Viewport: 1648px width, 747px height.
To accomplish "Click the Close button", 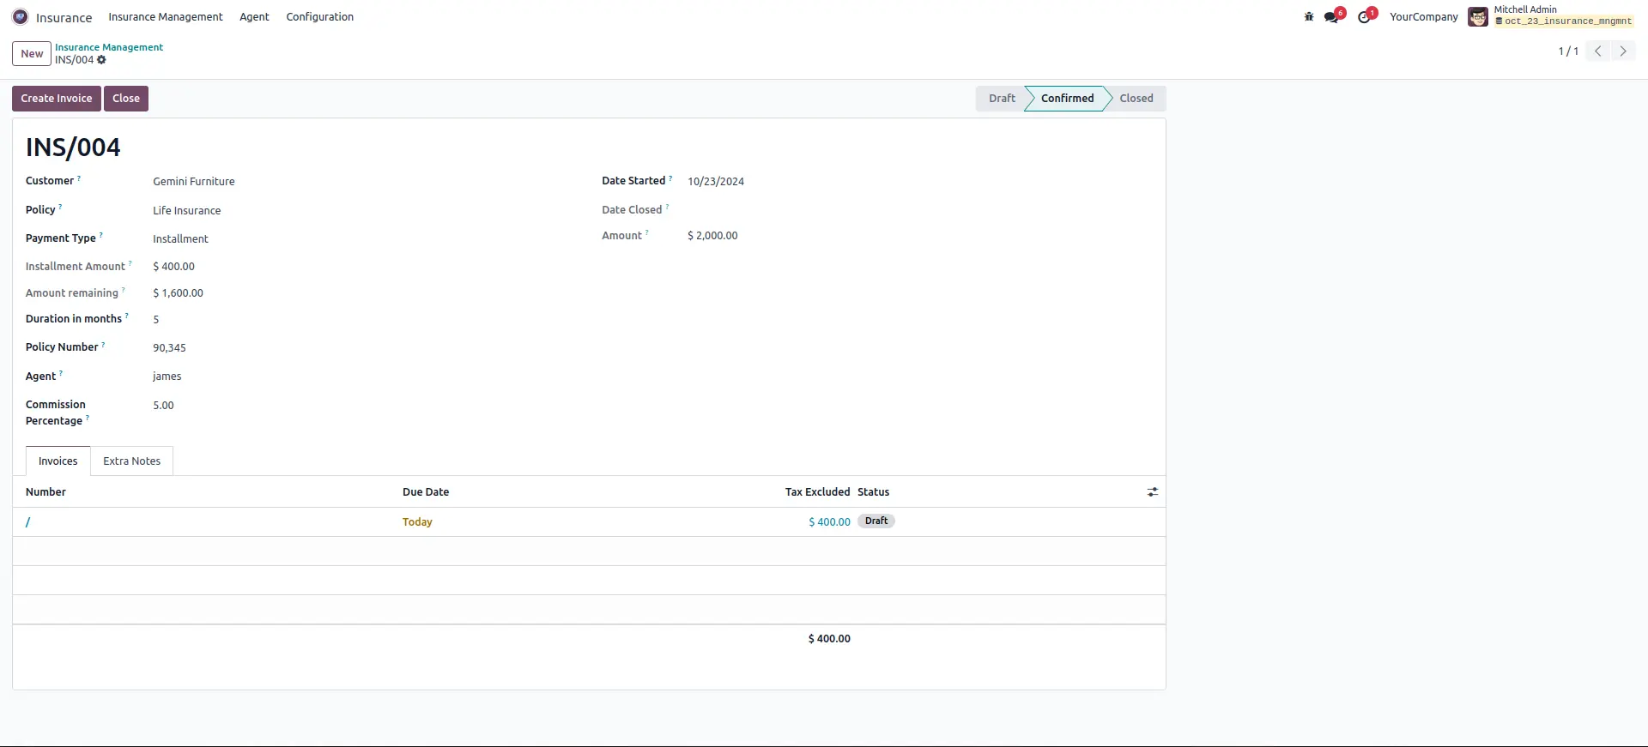I will click(x=126, y=99).
